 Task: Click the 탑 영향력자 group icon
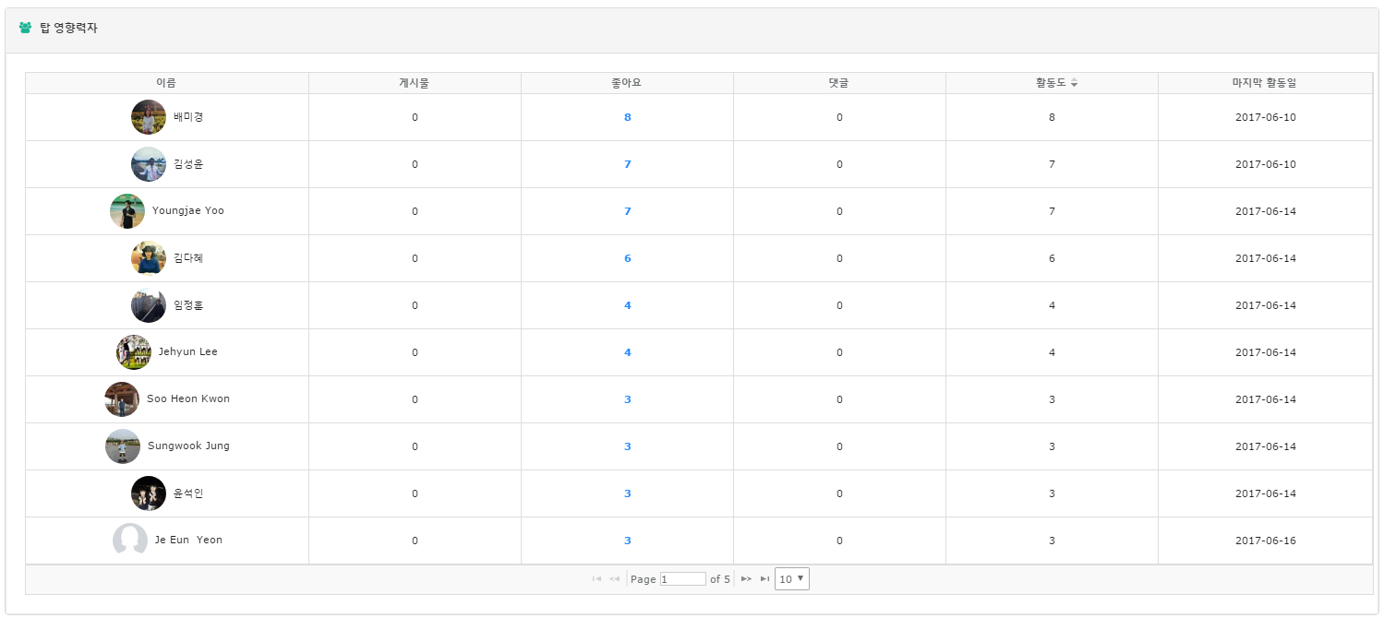coord(26,28)
